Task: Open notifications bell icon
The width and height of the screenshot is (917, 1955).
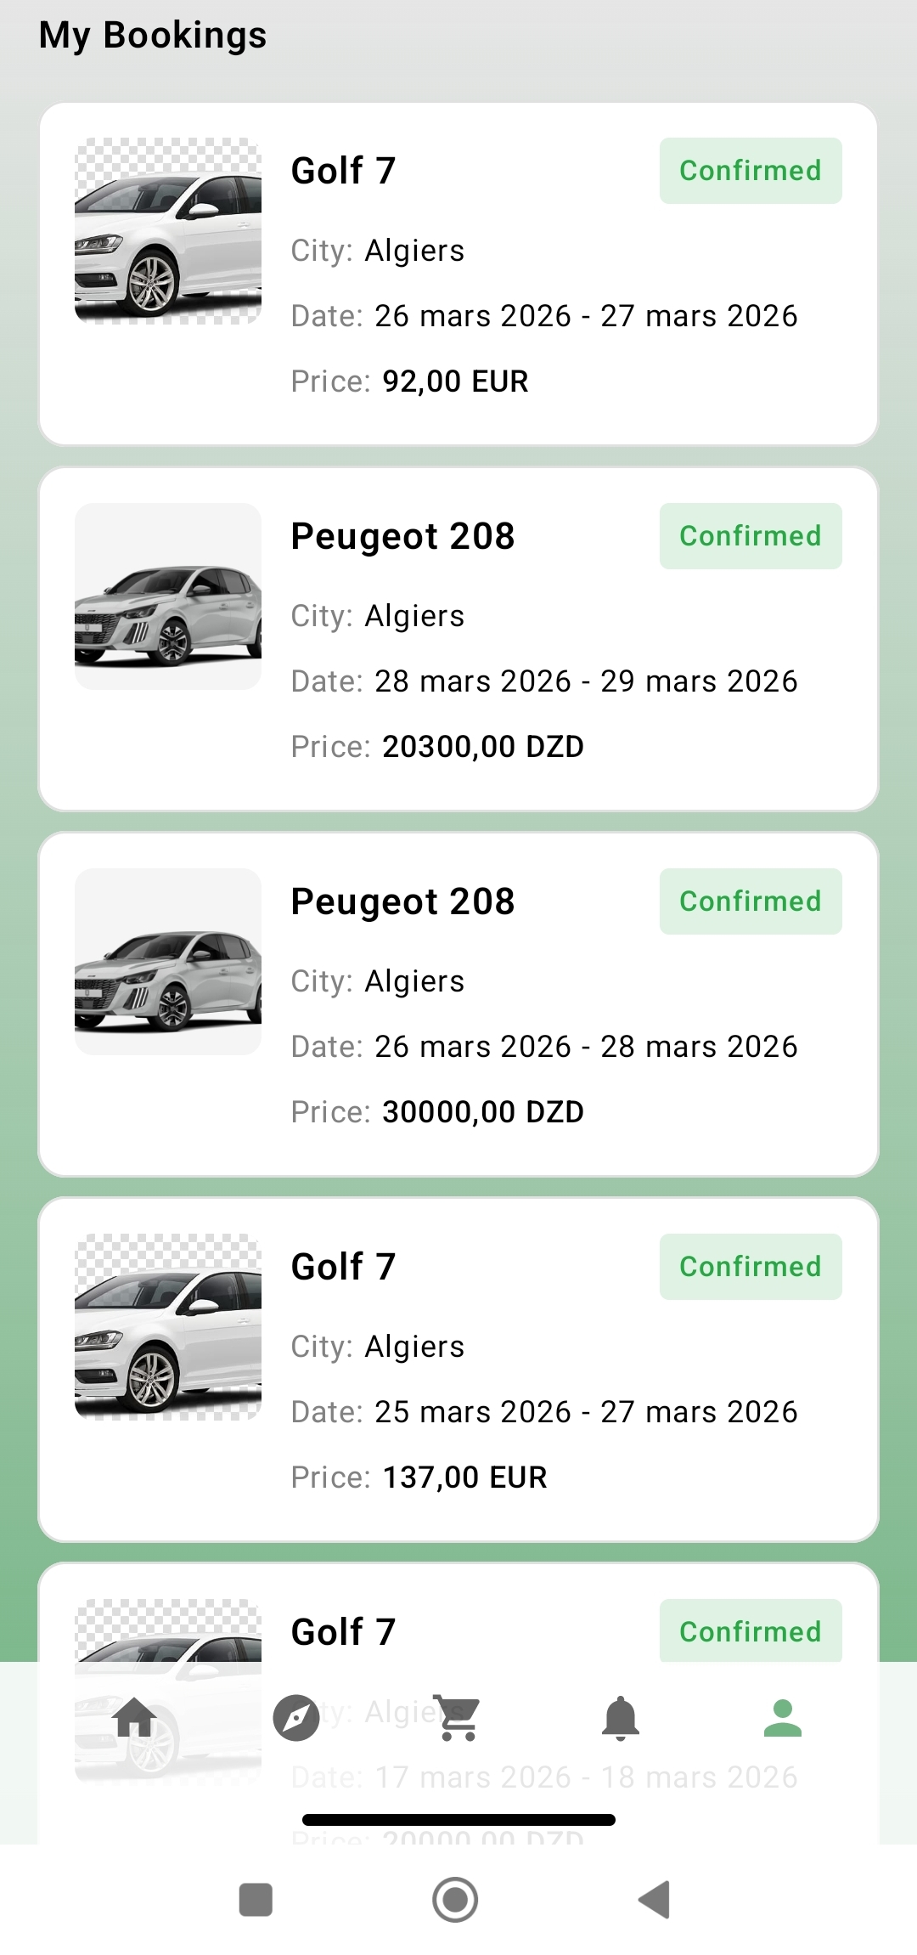Action: (621, 1717)
